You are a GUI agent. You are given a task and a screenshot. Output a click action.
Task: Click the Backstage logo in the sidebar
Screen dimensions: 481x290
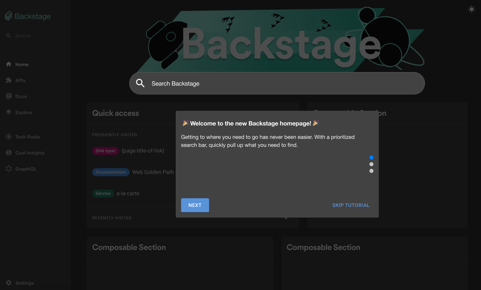point(28,16)
